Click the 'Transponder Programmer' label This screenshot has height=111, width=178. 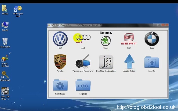tap(83, 71)
